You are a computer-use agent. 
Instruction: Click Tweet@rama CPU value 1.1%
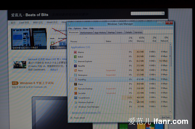129,98
